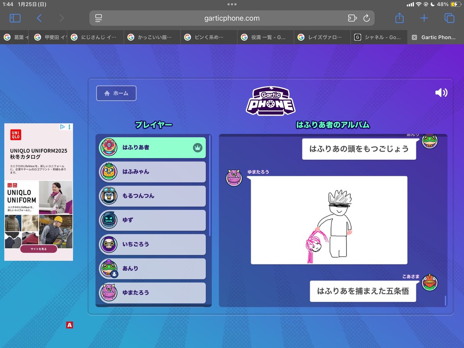
Task: Select player いちごろう
Action: [152, 244]
